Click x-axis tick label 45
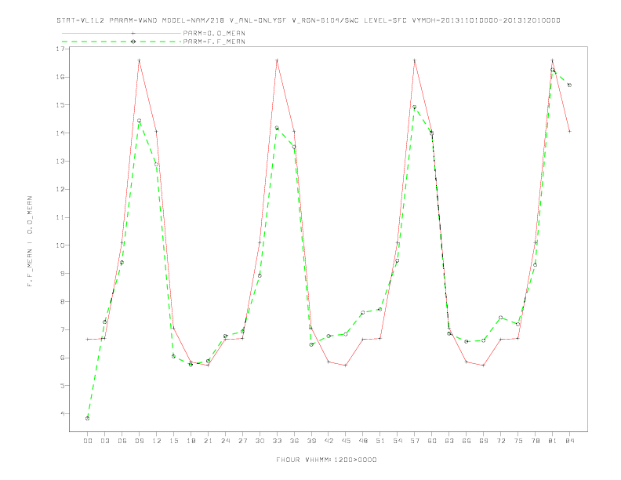This screenshot has width=621, height=480. click(x=346, y=441)
